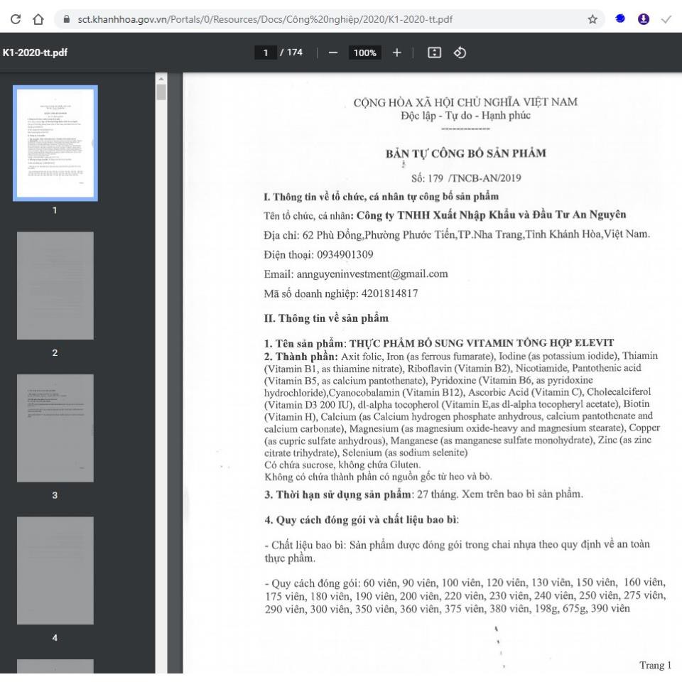Screen dimensions: 682x682
Task: Click the '4. Quy cách đóng gói' section heading
Action: 362,520
